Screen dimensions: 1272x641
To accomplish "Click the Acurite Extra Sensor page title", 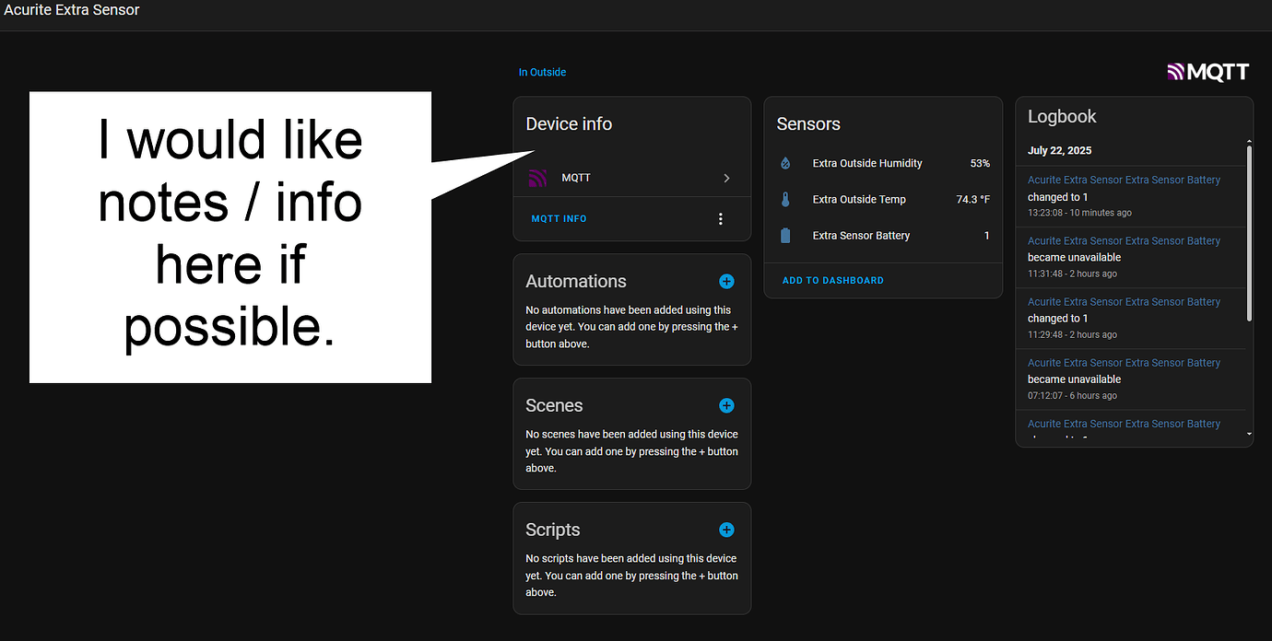I will (72, 10).
